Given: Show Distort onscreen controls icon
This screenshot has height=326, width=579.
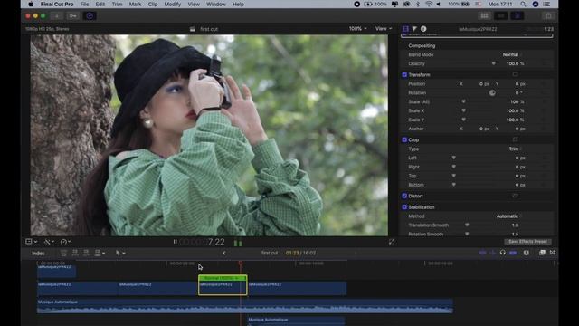Looking at the screenshot, I should coord(515,196).
